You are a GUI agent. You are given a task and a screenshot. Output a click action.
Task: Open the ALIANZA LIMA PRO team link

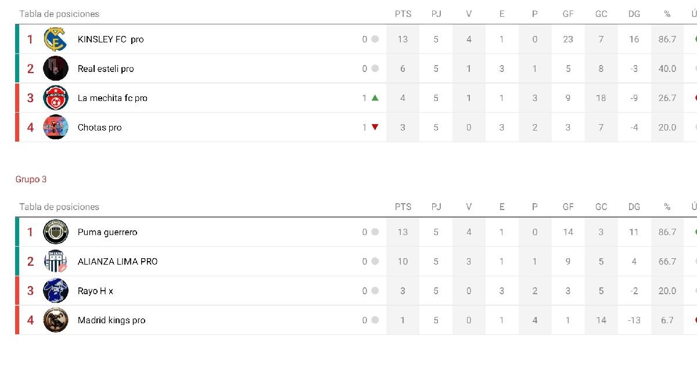point(117,262)
